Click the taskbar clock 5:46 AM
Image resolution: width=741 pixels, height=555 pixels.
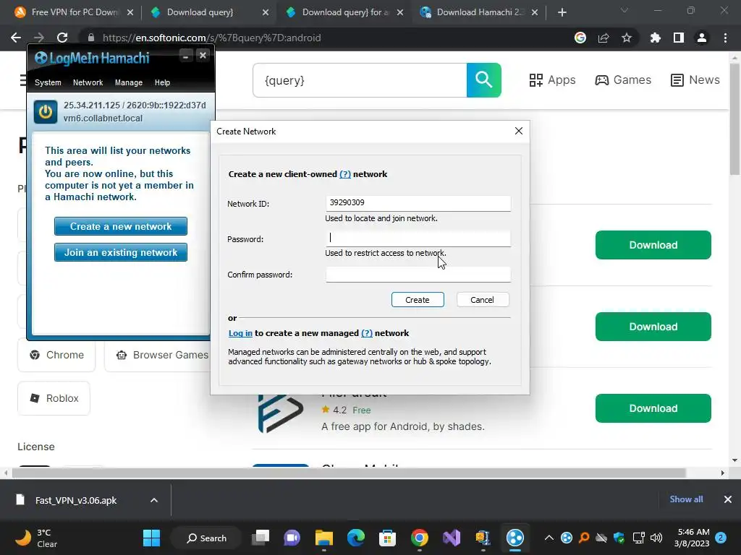coord(693,532)
